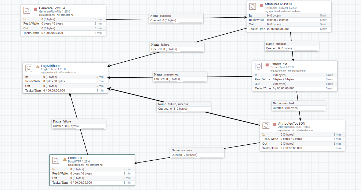Screen dimensions: 361x190
Task: Click the LogAttribute processor name
Action: (x=50, y=66)
